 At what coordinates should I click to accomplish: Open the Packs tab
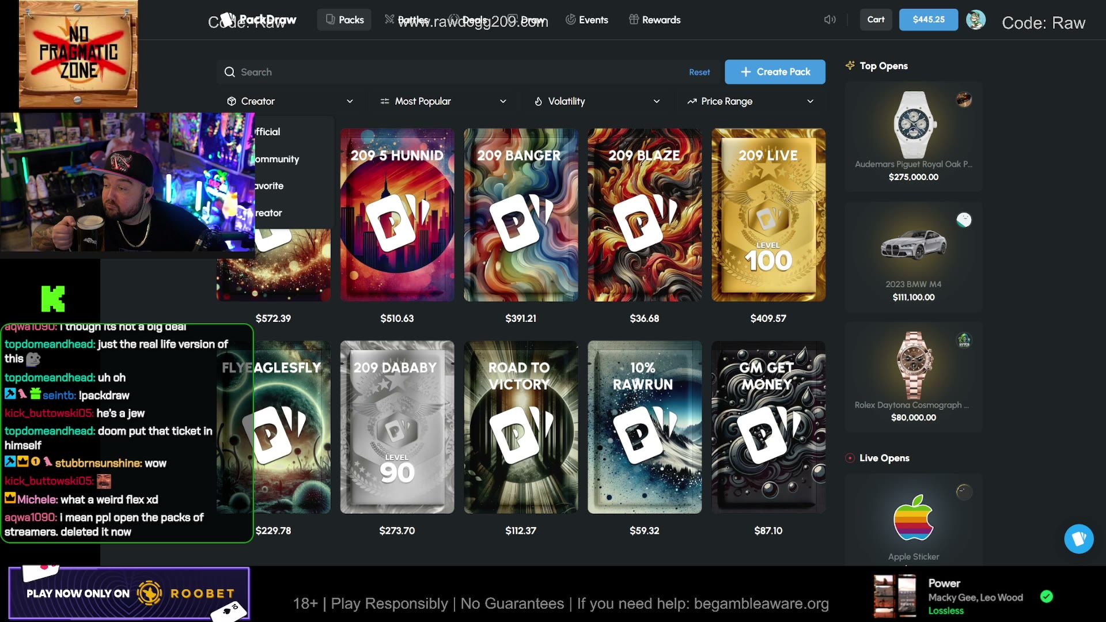tap(344, 20)
